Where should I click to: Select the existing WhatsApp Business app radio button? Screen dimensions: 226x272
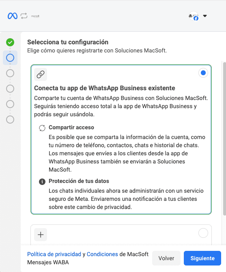(203, 73)
